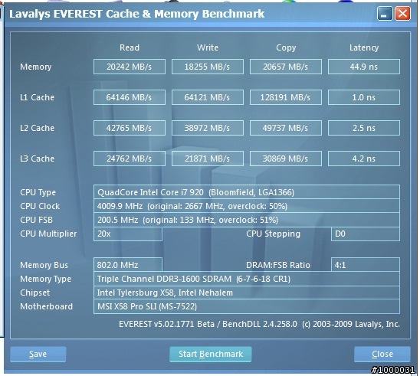Select Memory Write value 18255 MB/s

coord(208,67)
